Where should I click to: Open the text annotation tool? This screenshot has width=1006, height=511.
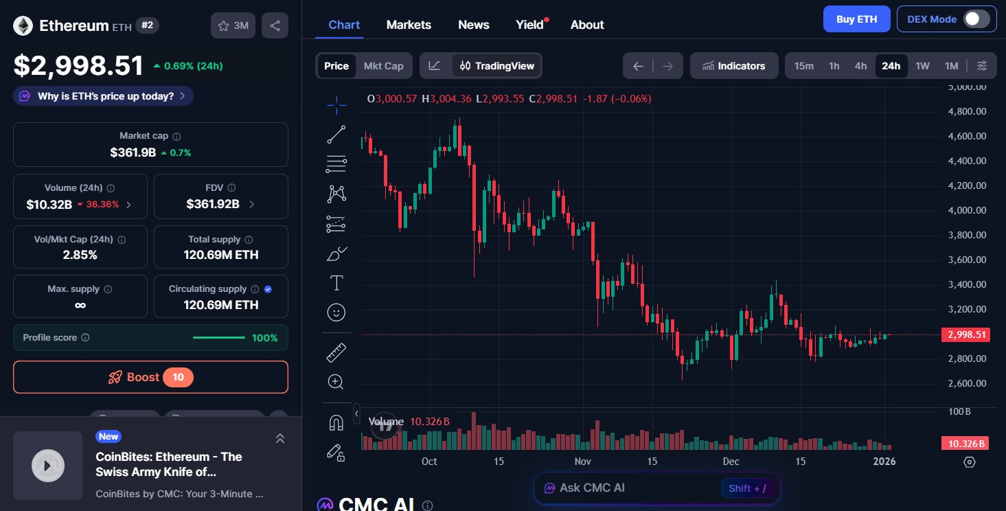point(336,282)
